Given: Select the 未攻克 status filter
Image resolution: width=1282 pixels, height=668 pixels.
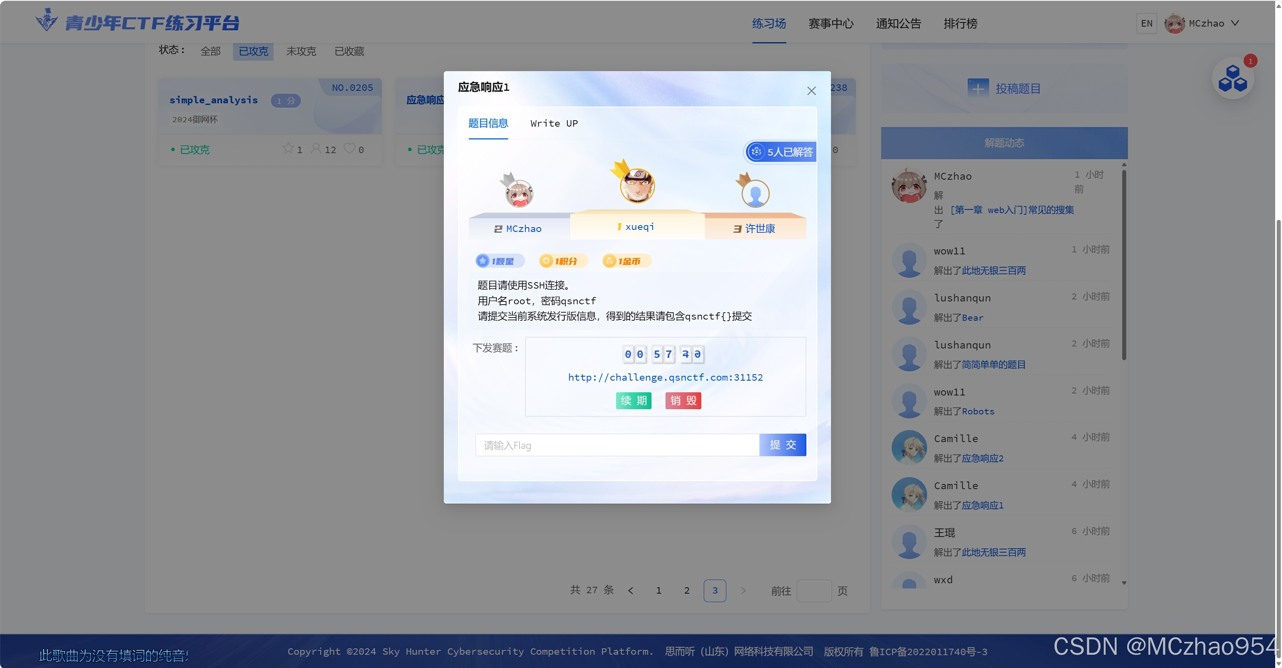Looking at the screenshot, I should click(301, 51).
